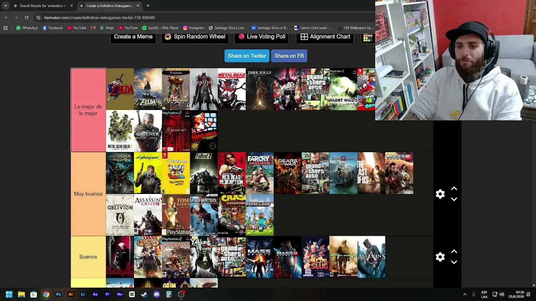Launch Lightroom from the taskbar
This screenshot has width=536, height=301.
point(83,295)
